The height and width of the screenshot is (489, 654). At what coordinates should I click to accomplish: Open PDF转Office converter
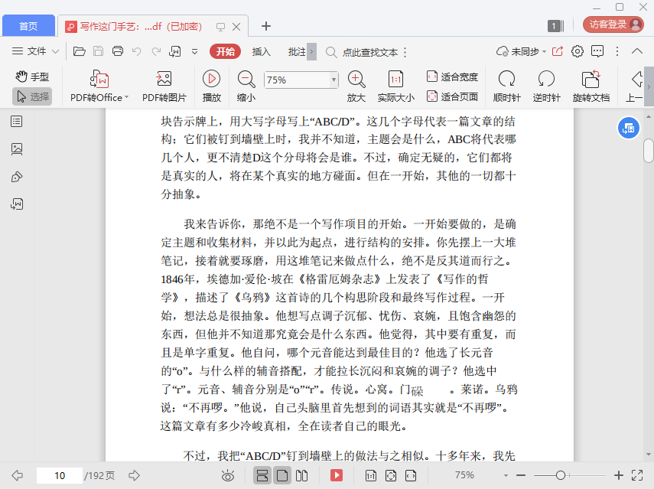coord(99,86)
